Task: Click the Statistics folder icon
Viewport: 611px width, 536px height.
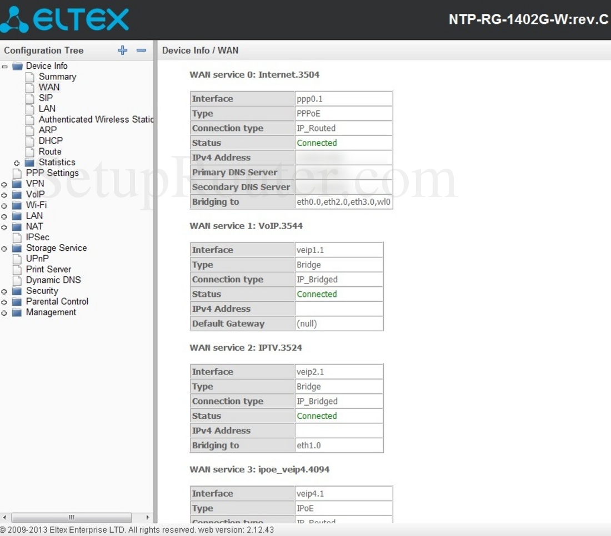Action: [30, 163]
